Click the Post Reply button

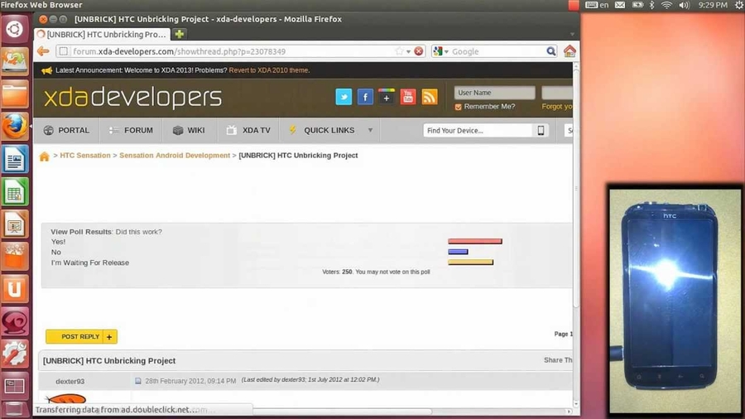80,337
